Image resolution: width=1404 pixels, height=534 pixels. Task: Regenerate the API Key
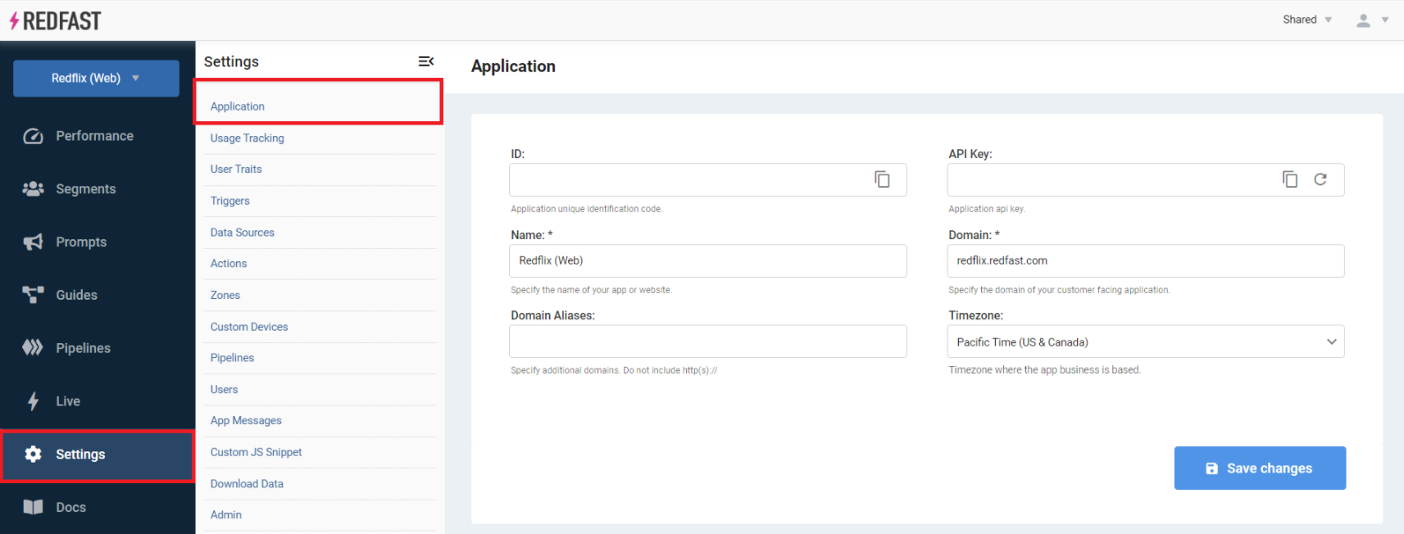click(1320, 179)
